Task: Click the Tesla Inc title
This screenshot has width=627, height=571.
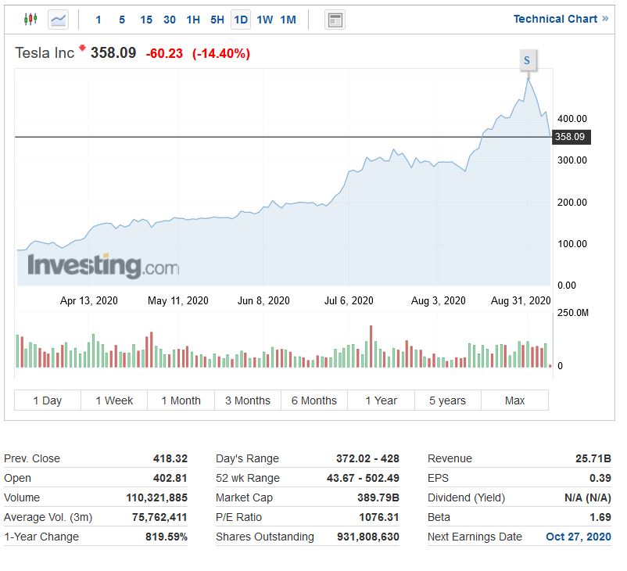Action: pos(45,53)
